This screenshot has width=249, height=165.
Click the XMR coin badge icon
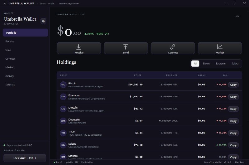(x=63, y=157)
